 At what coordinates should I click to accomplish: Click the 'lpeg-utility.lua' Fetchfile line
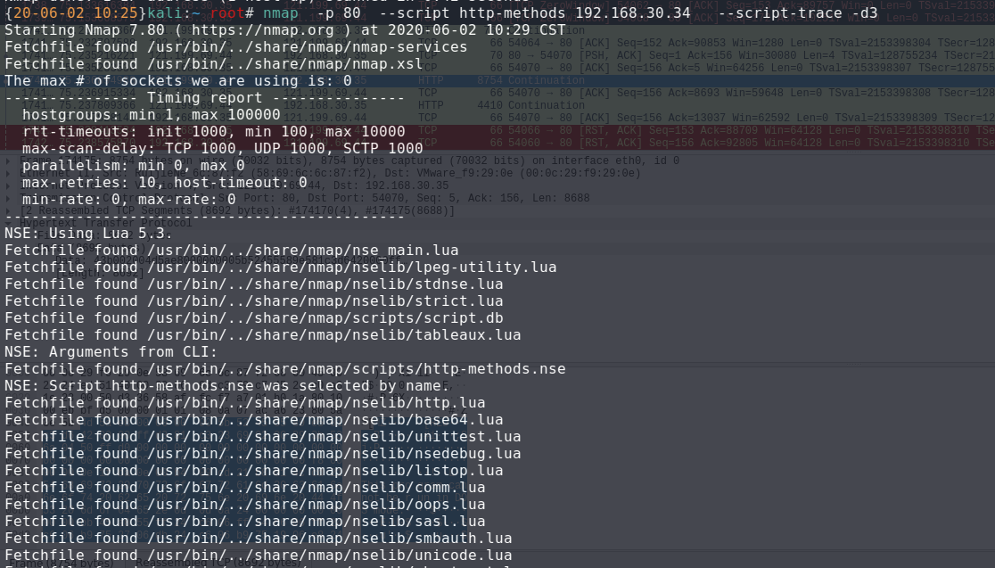tap(281, 268)
